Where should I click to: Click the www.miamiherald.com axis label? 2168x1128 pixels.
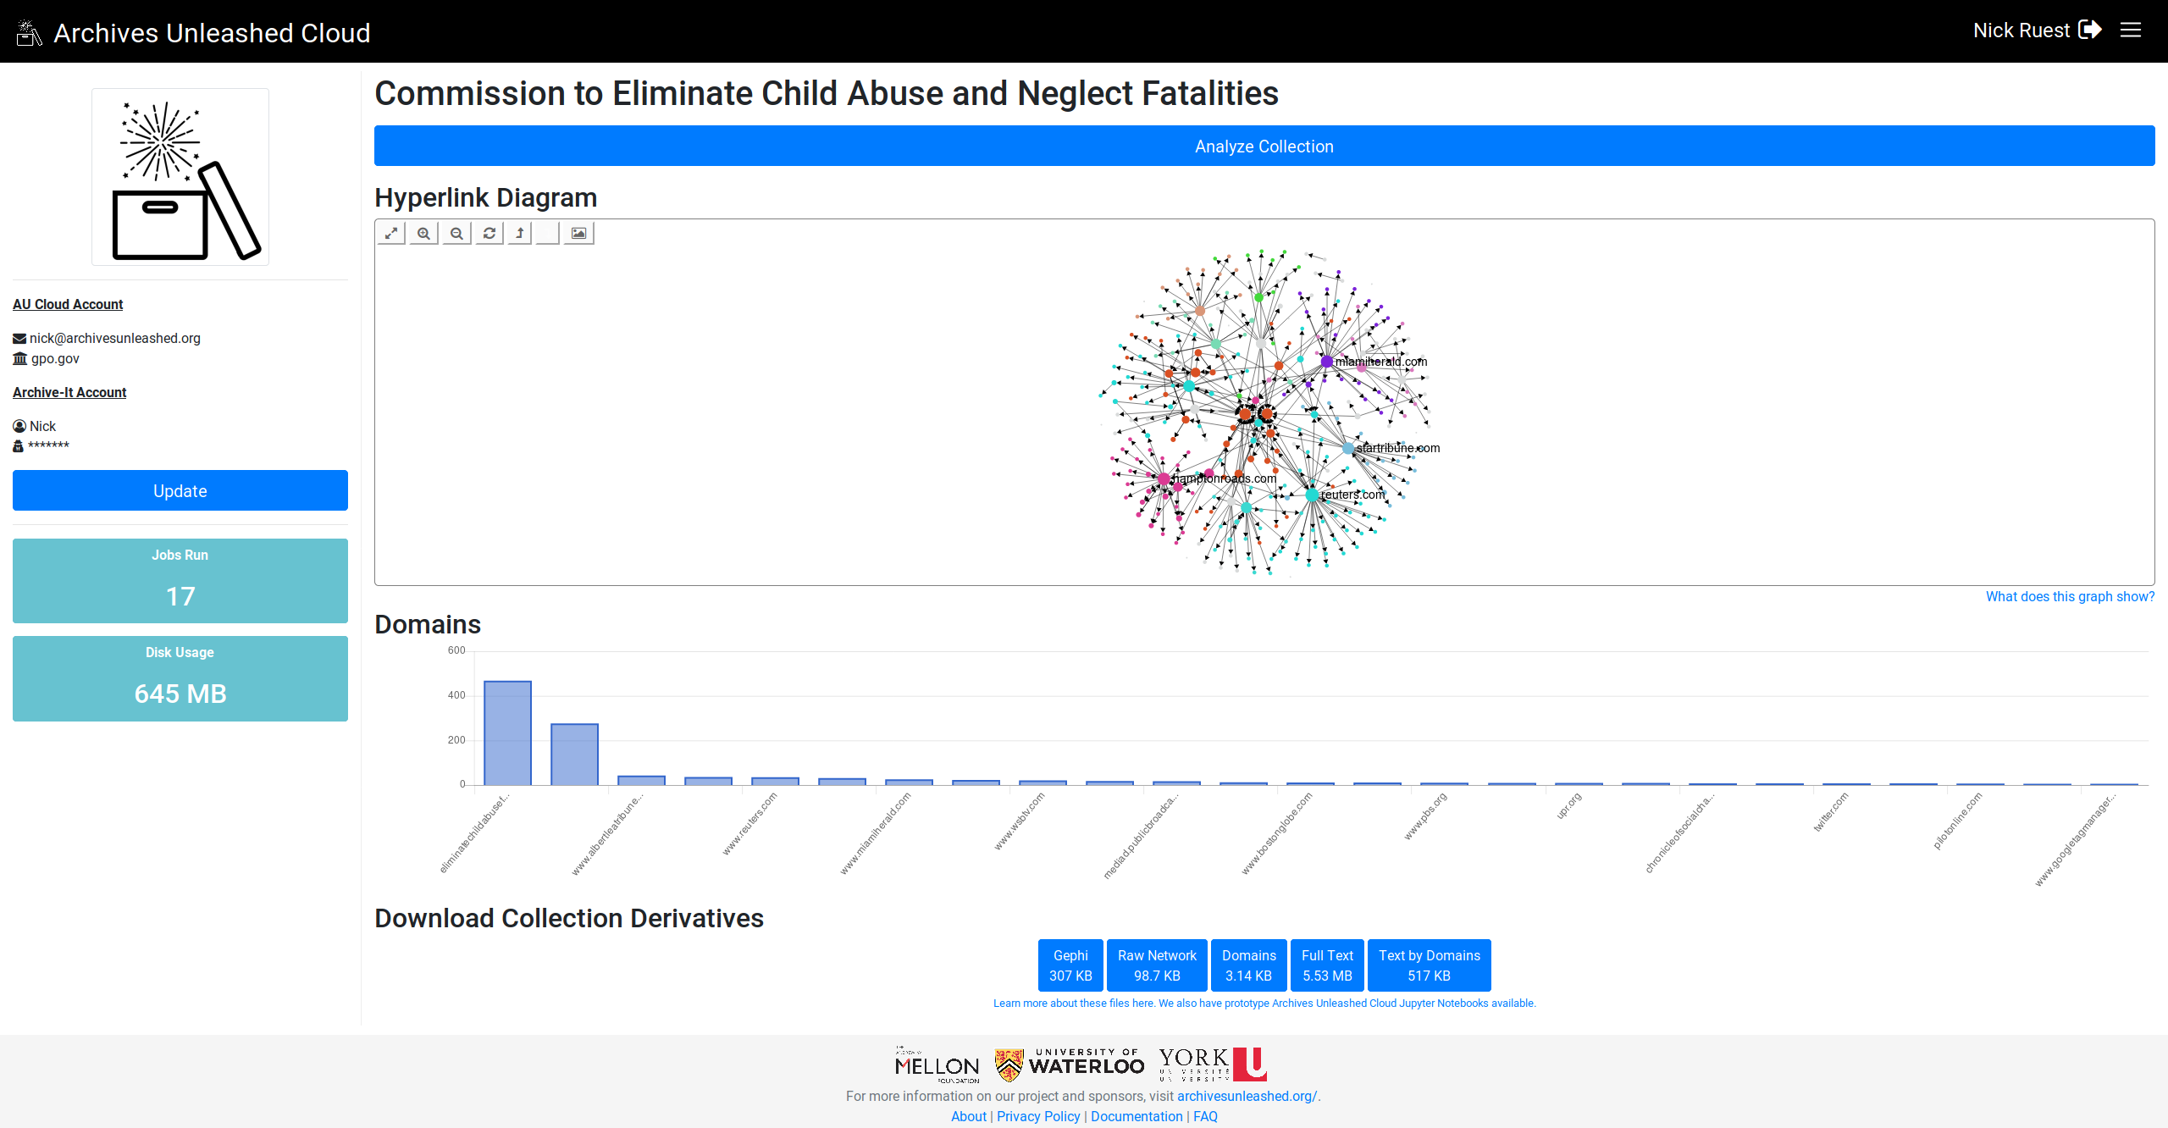pyautogui.click(x=875, y=833)
